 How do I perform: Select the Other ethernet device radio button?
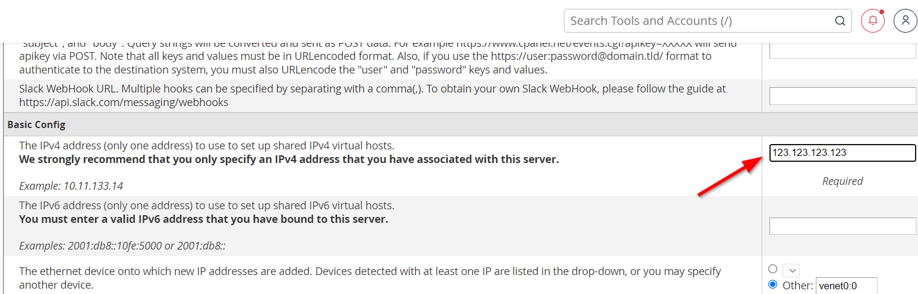(772, 284)
